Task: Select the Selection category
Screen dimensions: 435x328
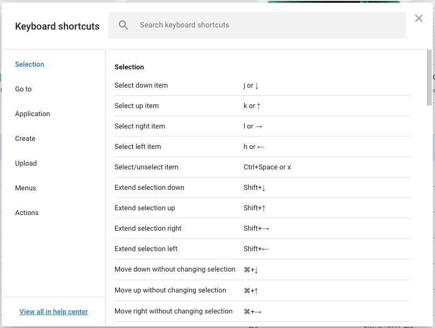Action: 30,65
